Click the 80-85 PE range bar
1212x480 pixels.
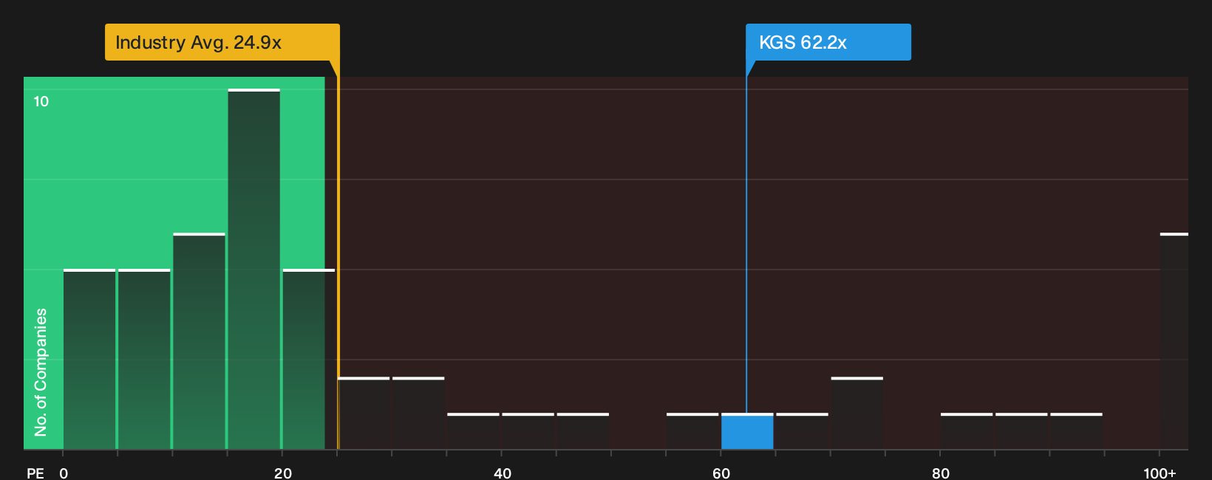point(967,431)
